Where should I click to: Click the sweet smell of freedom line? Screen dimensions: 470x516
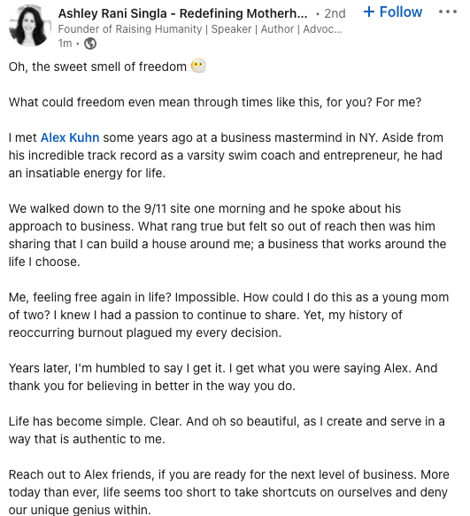[107, 66]
